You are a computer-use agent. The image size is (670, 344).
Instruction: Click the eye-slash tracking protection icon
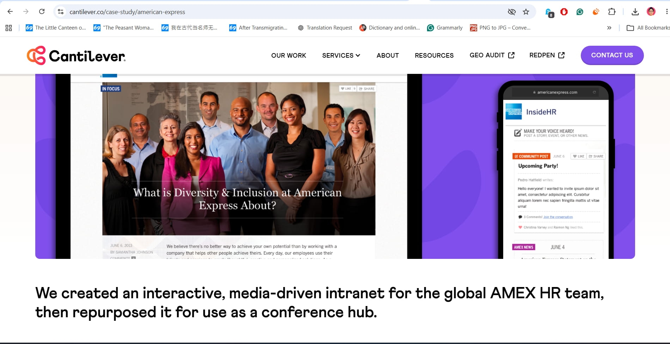coord(511,12)
